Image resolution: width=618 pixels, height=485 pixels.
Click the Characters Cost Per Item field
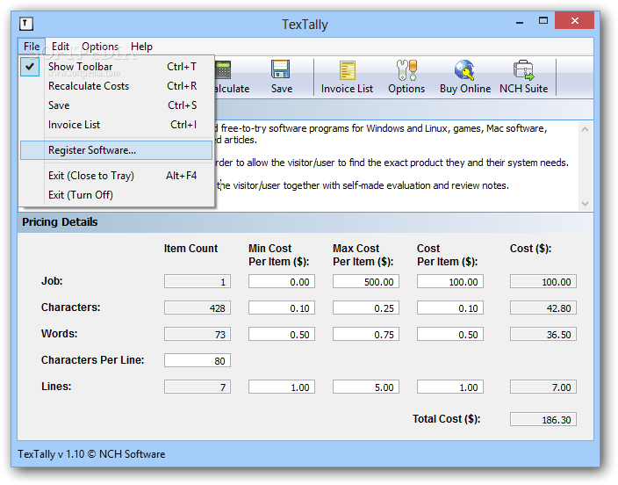[x=450, y=308]
